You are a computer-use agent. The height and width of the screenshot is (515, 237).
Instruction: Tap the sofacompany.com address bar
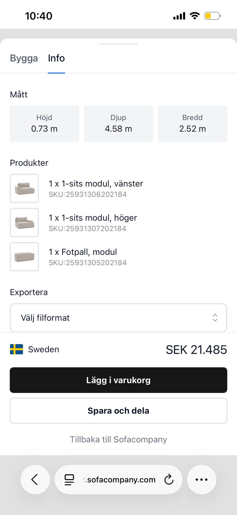tap(121, 480)
